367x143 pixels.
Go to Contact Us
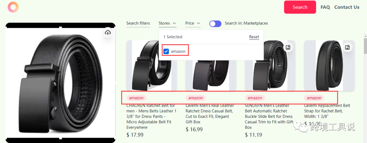(347, 7)
